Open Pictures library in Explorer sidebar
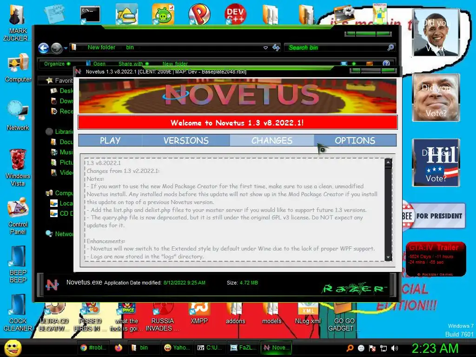This screenshot has height=357, width=476. coord(62,162)
